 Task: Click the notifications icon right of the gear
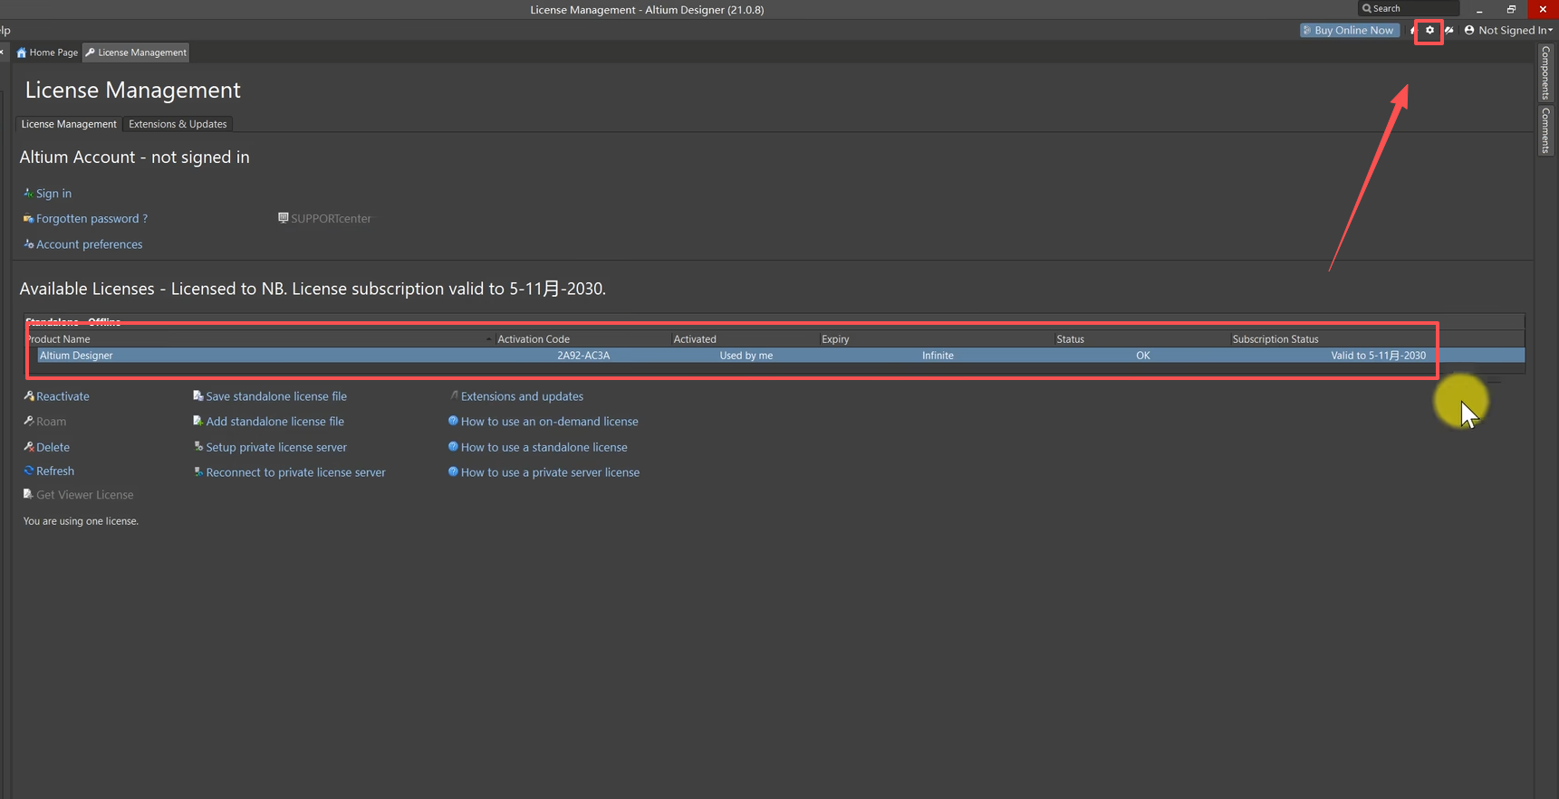(x=1449, y=31)
